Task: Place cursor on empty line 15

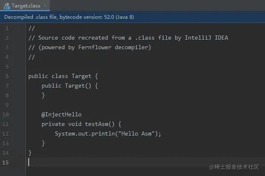Action: pos(85,162)
